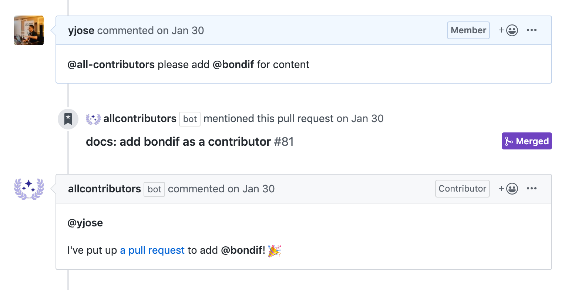Open options menu on bot comment
The width and height of the screenshot is (575, 290).
(x=531, y=189)
